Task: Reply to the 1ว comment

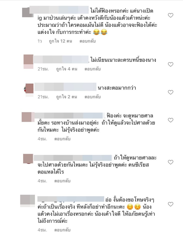Action: [87, 41]
